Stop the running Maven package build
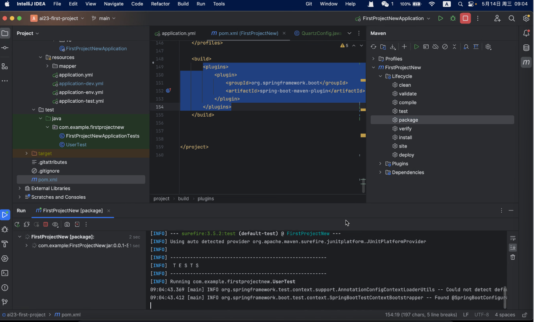 pyautogui.click(x=46, y=225)
